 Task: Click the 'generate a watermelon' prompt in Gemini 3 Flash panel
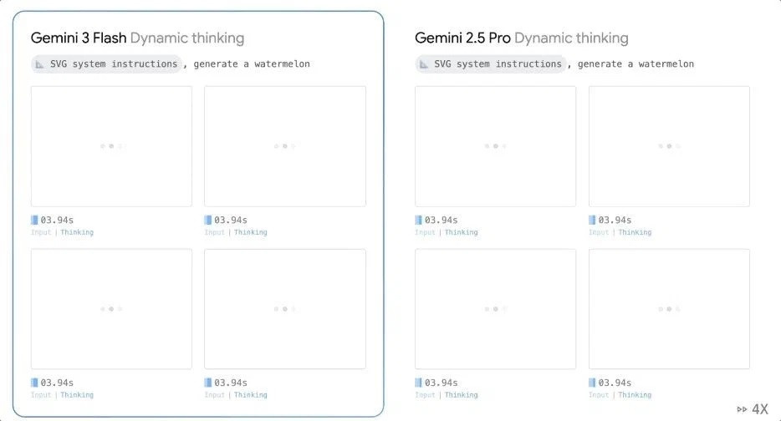(x=252, y=64)
